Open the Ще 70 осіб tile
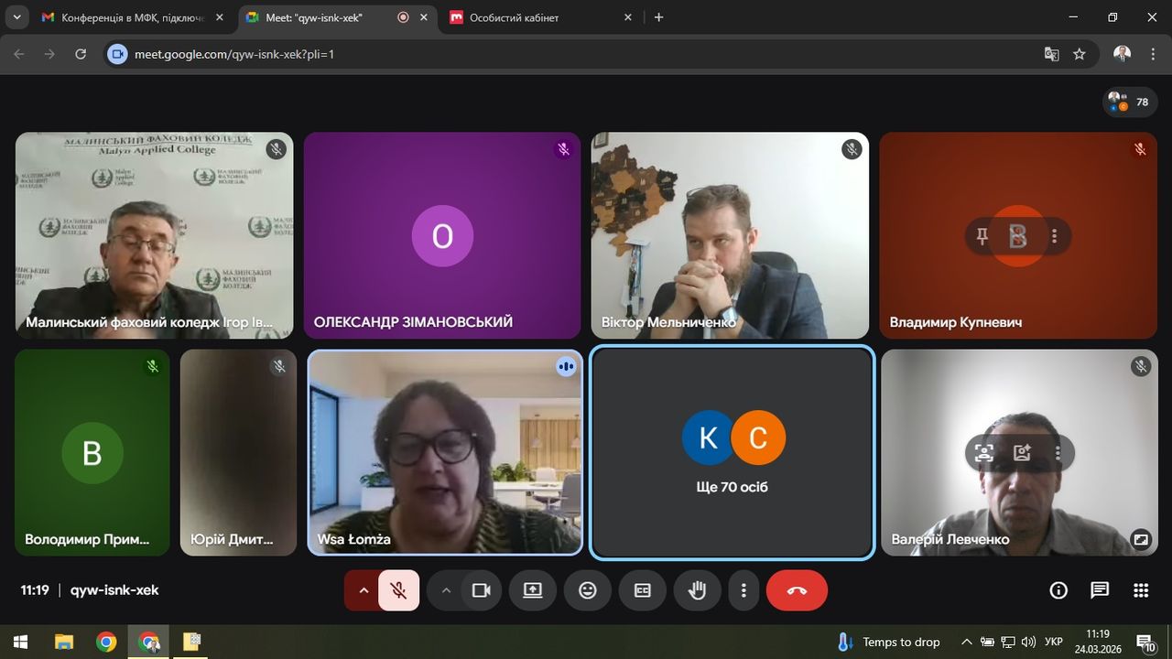 pos(732,452)
